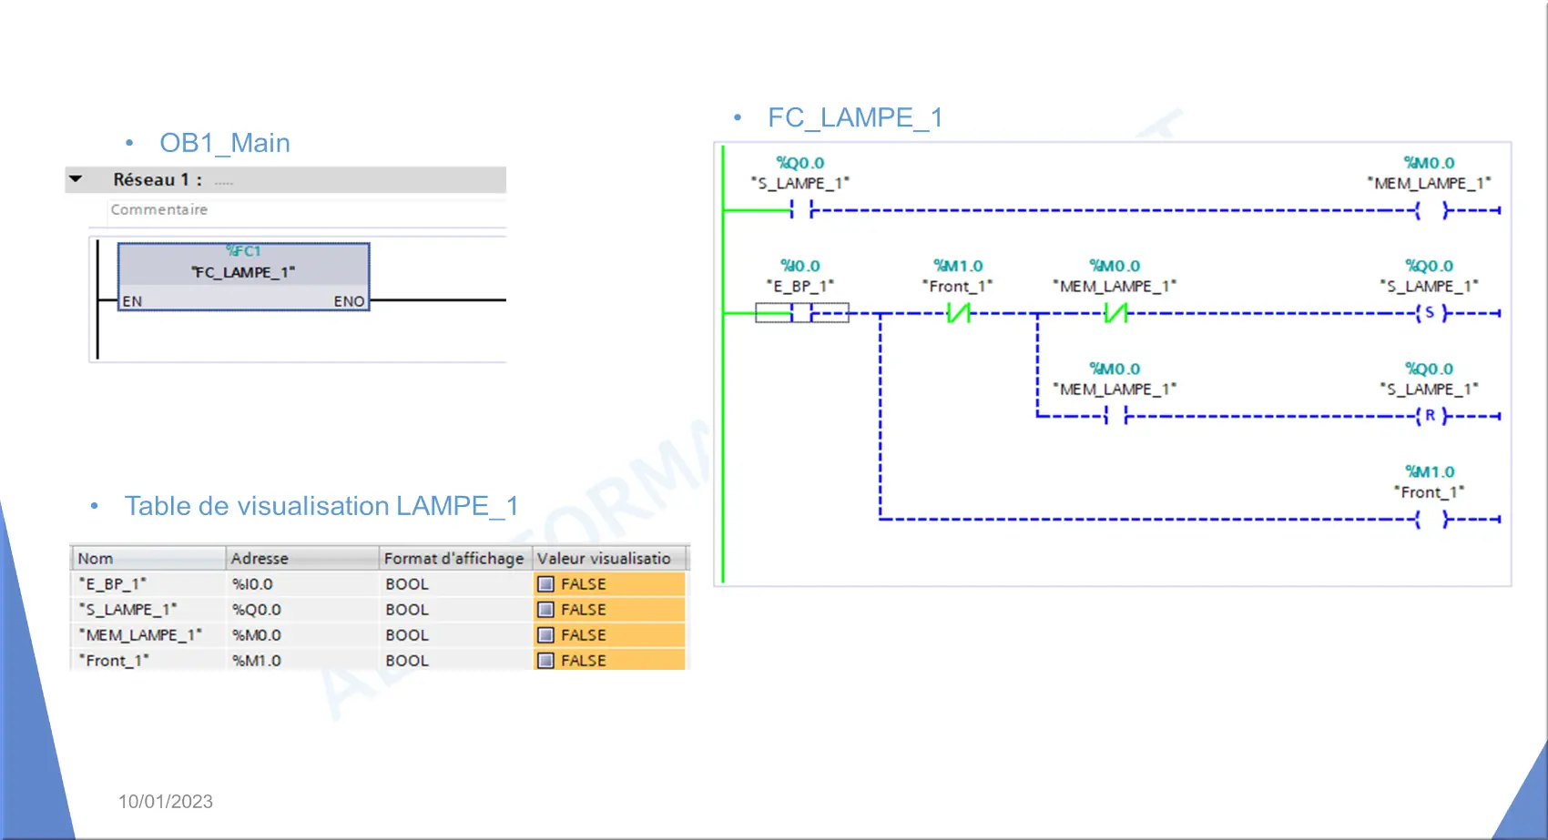The height and width of the screenshot is (840, 1548).
Task: Click the Commentaire field under Réseau 1
Action: coord(307,210)
